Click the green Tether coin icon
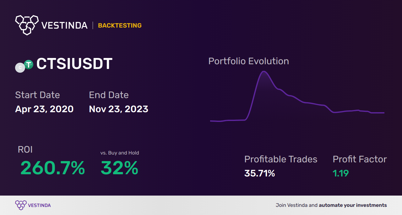402x215 pixels. (x=29, y=65)
